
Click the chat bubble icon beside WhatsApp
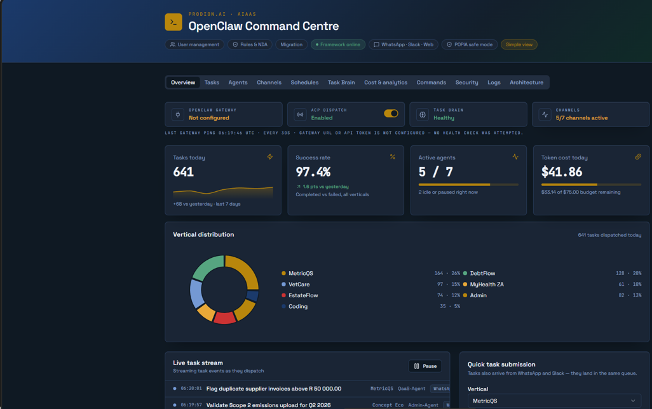376,44
